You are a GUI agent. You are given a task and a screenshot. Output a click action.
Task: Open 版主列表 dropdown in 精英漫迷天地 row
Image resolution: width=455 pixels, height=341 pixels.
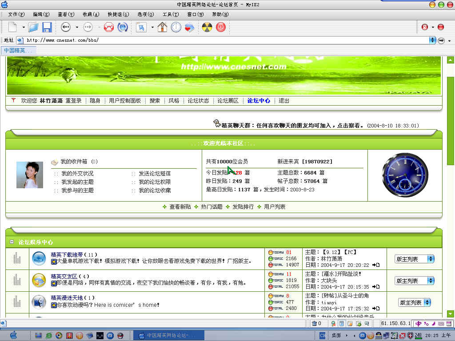tap(415, 302)
